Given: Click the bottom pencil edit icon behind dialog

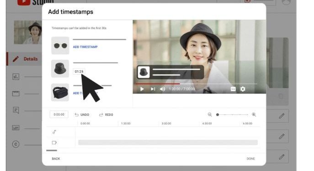Looking at the screenshot, I should (282, 157).
